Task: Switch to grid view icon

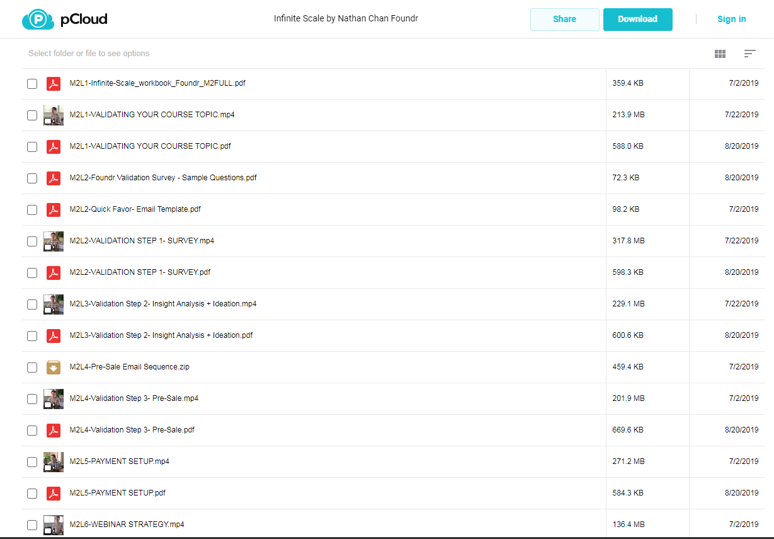Action: point(720,54)
